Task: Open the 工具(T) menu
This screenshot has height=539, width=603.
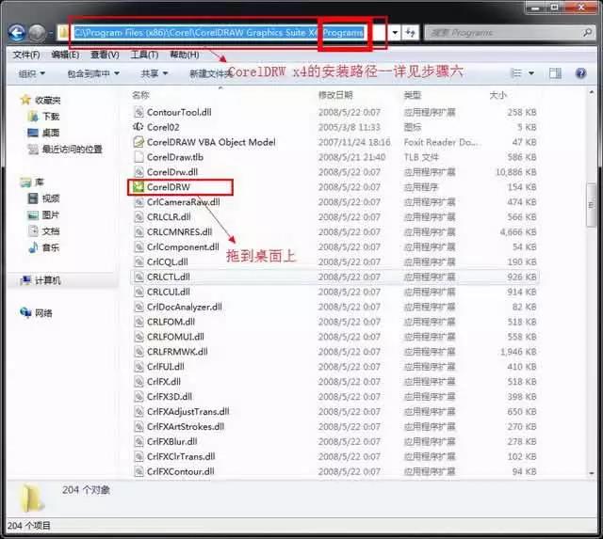Action: [x=144, y=55]
